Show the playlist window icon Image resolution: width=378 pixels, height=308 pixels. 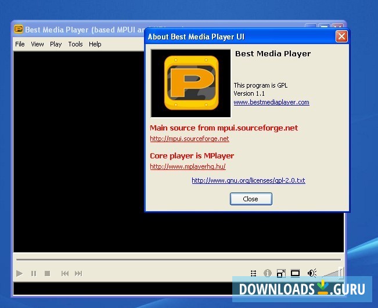pyautogui.click(x=253, y=273)
